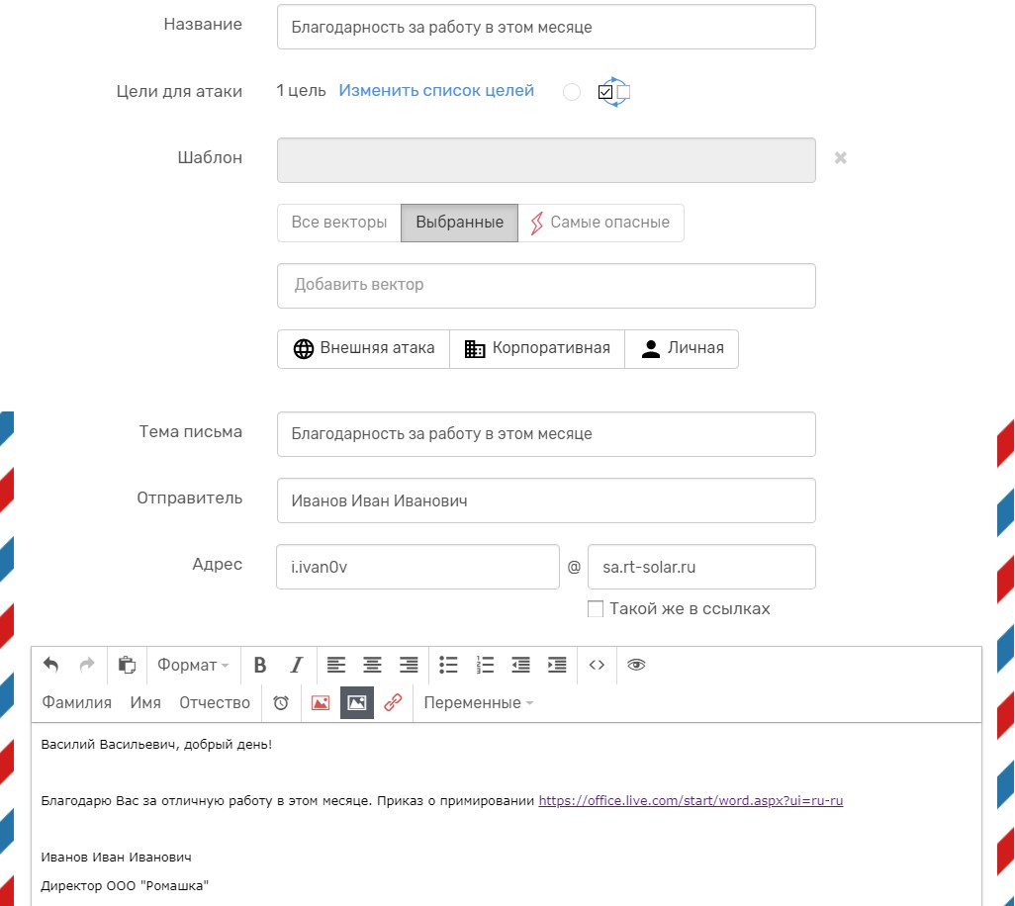Image resolution: width=1015 pixels, height=906 pixels.
Task: Click the undo arrow in editor toolbar
Action: click(x=51, y=666)
